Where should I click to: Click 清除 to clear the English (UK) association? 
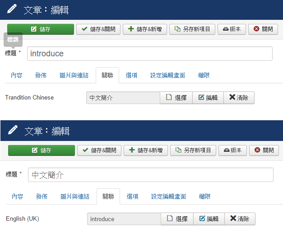point(240,219)
